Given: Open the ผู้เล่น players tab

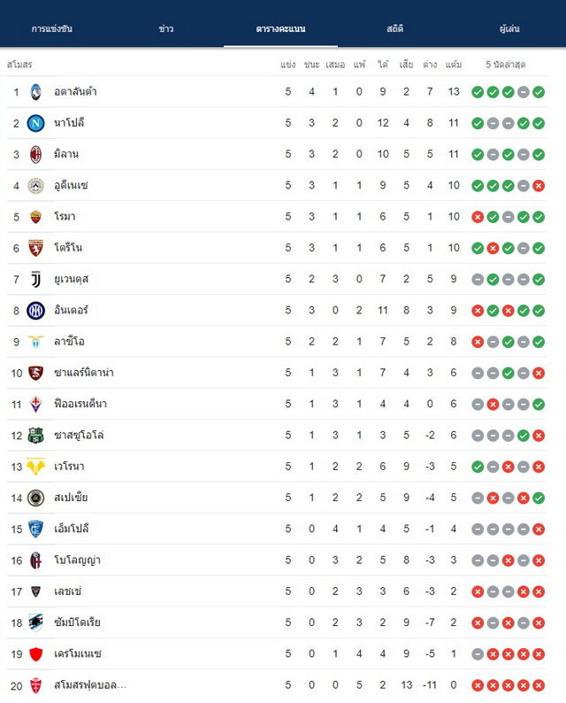Looking at the screenshot, I should [509, 28].
